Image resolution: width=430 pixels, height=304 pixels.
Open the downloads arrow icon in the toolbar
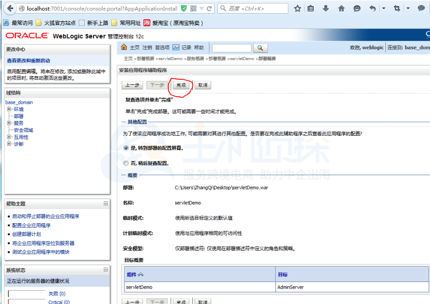tap(325, 8)
